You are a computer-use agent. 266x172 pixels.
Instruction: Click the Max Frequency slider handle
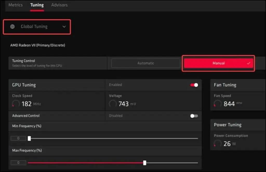[x=144, y=163]
